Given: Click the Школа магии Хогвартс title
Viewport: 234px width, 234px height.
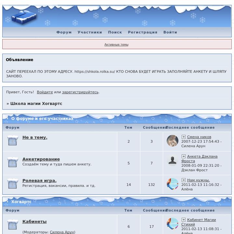Looking at the screenshot, I should [x=36, y=104].
